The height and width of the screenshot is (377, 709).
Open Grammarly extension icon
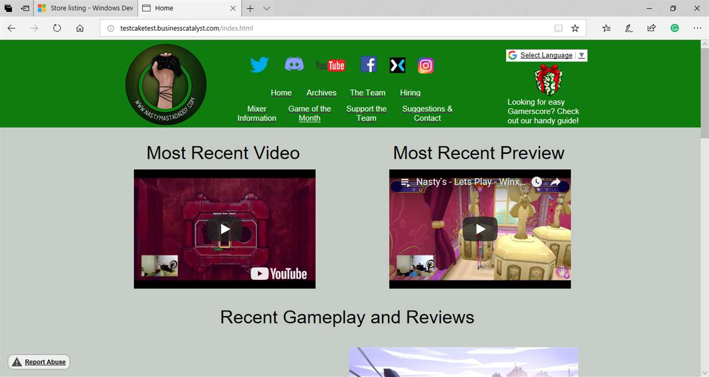pyautogui.click(x=675, y=28)
